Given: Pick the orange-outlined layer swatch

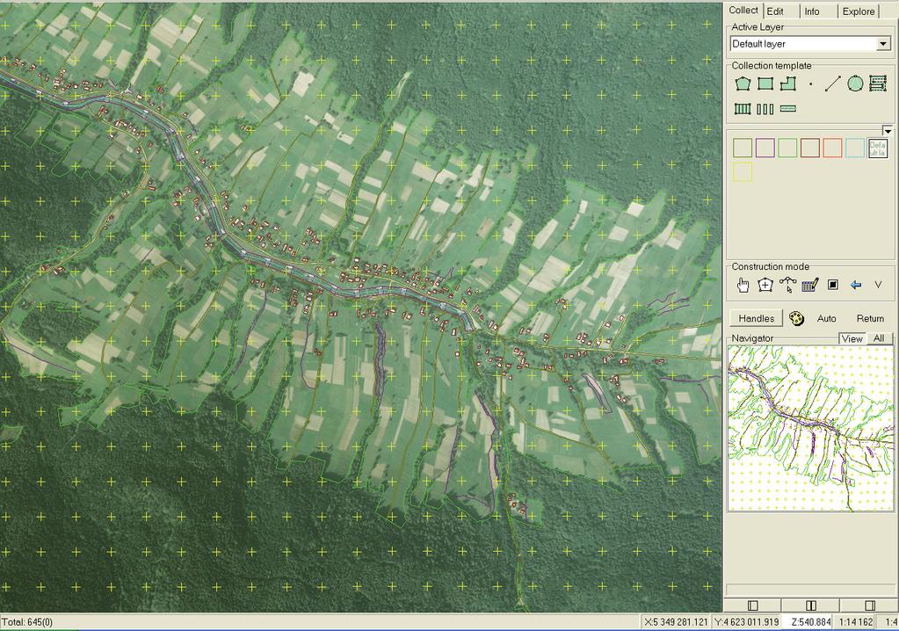Looking at the screenshot, I should click(x=832, y=148).
